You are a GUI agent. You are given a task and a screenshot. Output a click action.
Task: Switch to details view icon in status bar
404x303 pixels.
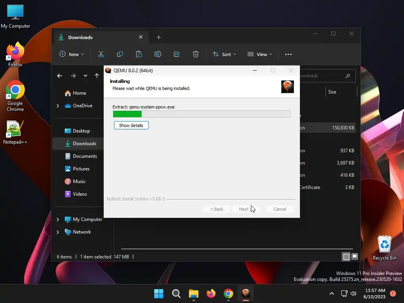coord(346,256)
